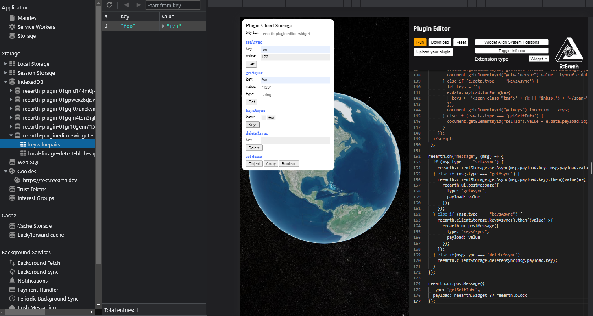Click the R:Earth logo
Viewport: 593px width, 316px height.
pos(569,53)
